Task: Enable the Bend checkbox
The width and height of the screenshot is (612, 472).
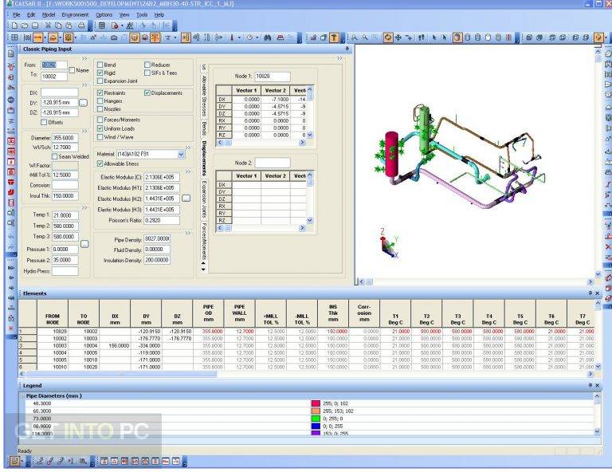Action: [x=100, y=65]
